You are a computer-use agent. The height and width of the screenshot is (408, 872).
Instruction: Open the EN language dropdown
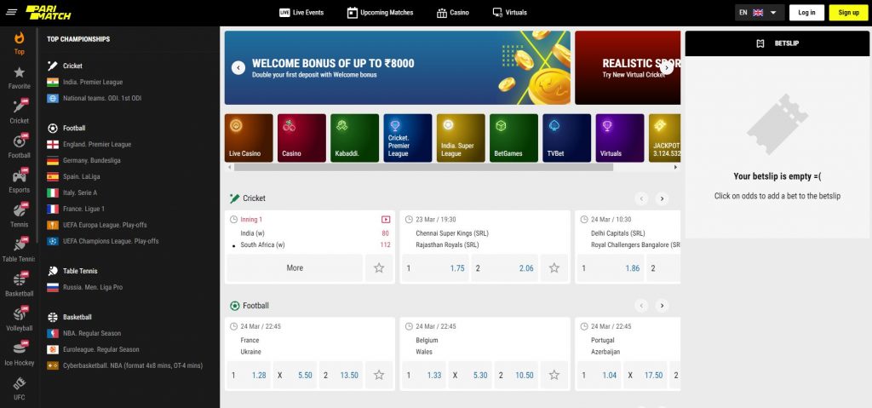(759, 12)
